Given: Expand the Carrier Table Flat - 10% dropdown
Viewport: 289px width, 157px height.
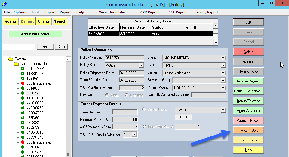Looking at the screenshot, I should 223,110.
